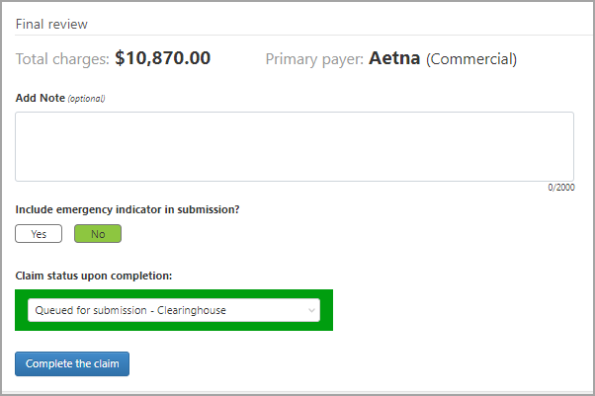Click the divider line under Final review

pyautogui.click(x=297, y=36)
